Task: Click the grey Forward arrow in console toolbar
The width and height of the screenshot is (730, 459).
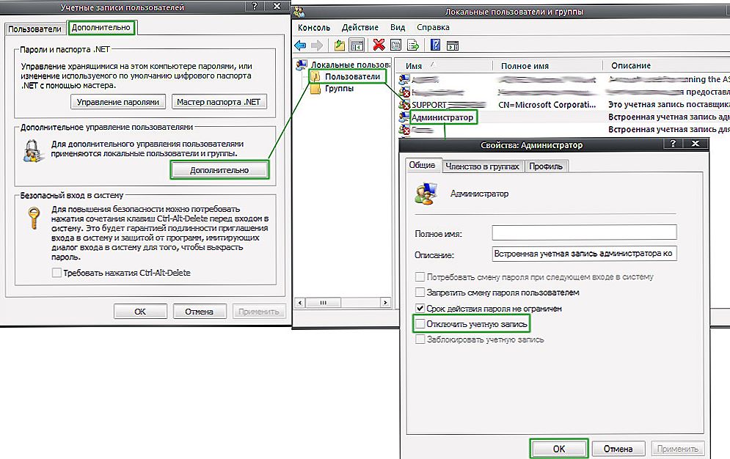Action: click(317, 45)
